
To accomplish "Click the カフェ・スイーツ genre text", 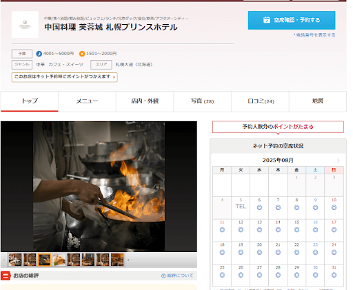I will pyautogui.click(x=66, y=65).
